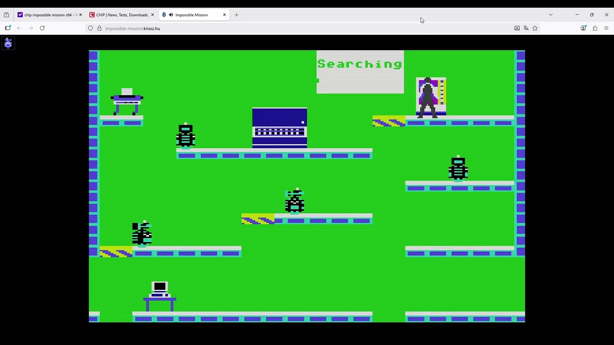614x345 pixels.
Task: Click the purple icon below the toolbar
Action: pos(8,44)
